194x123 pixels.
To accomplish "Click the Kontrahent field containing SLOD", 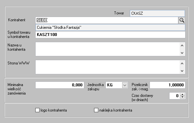I will pos(107,20).
